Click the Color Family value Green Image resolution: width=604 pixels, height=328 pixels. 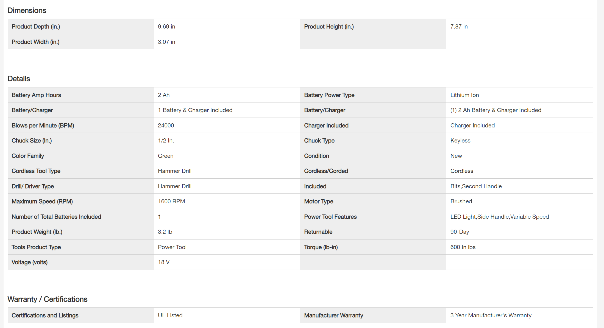(166, 156)
